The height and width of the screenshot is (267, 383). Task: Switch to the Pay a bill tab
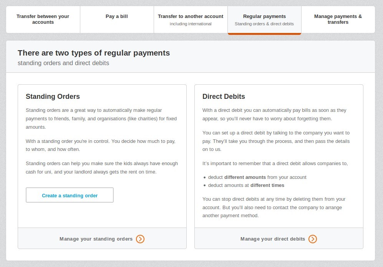117,20
